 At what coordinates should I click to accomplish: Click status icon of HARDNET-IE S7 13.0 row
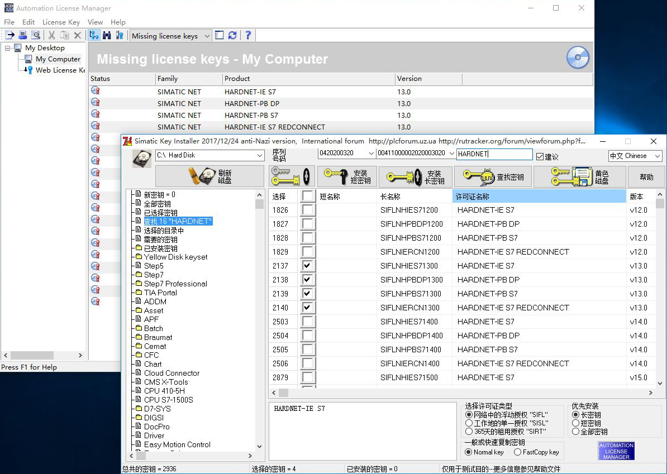96,90
